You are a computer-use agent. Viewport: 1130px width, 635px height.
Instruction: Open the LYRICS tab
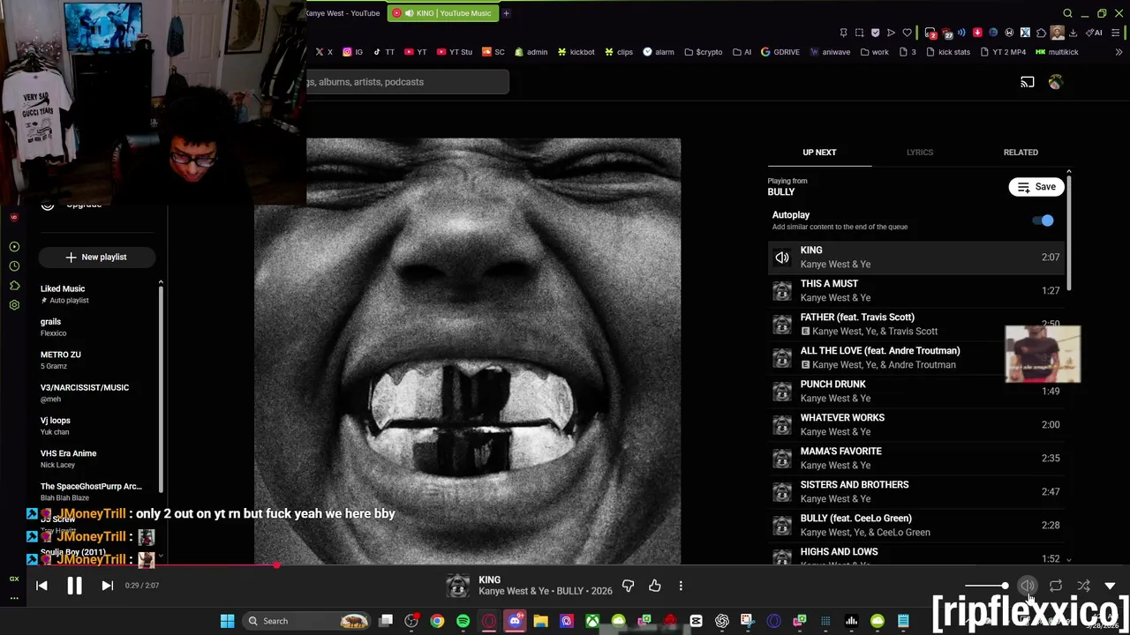[x=919, y=153]
